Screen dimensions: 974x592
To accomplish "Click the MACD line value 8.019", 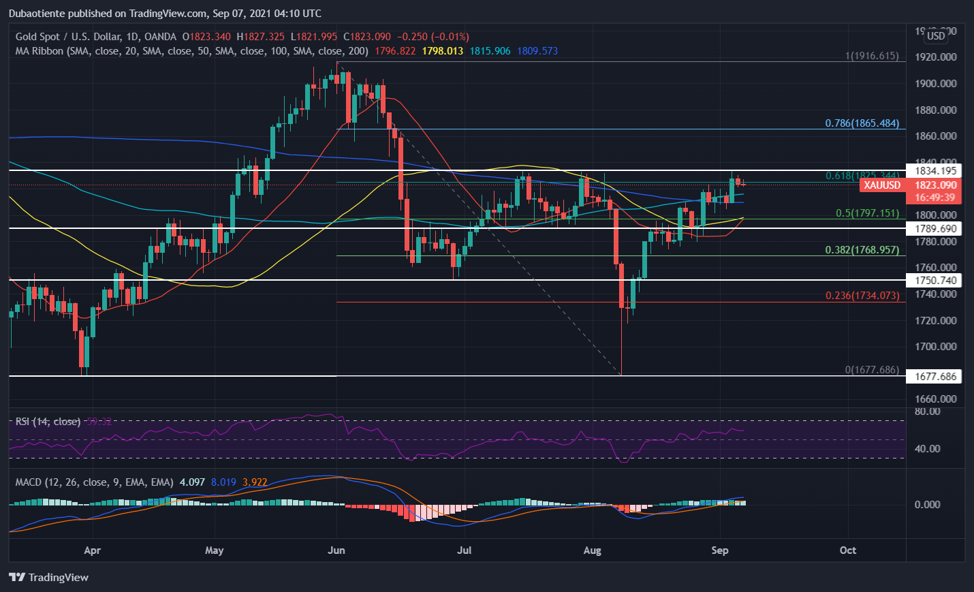I will 223,482.
